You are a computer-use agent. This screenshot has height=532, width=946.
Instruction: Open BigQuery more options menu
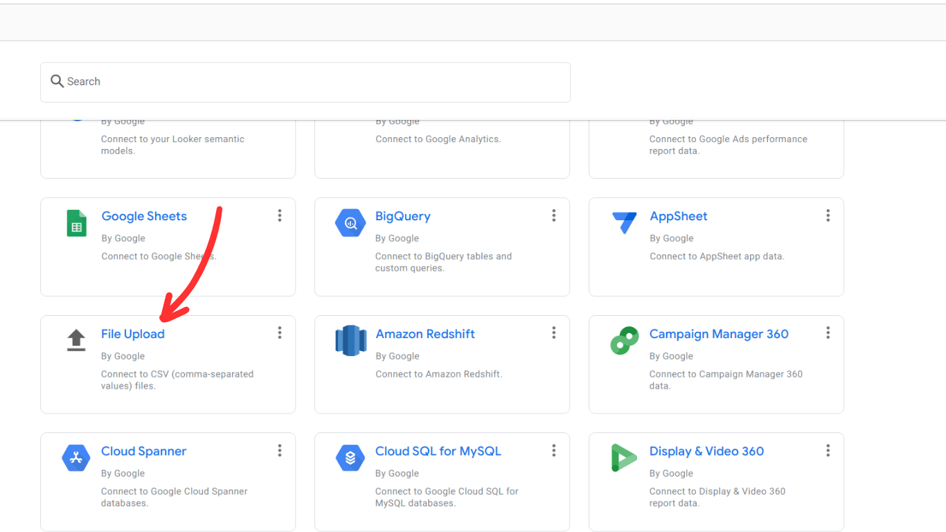click(554, 215)
